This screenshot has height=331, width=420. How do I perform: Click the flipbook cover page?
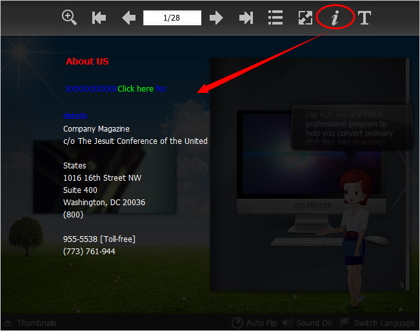click(310, 174)
